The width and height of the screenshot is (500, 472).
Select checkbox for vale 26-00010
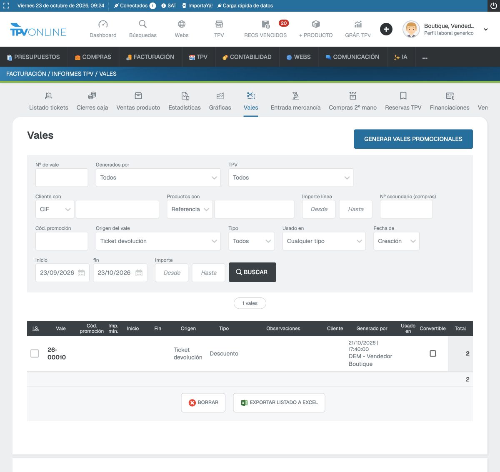tap(35, 353)
